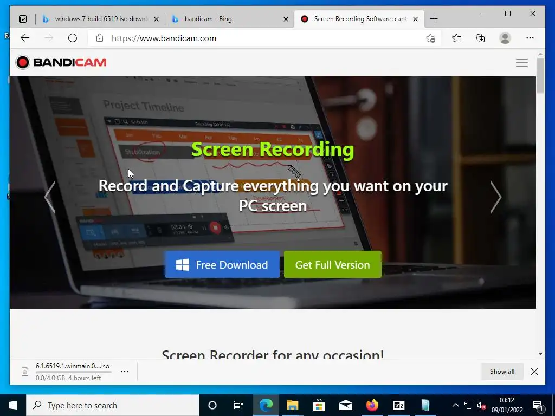Viewport: 555px width, 416px height.
Task: Open the Collections panel
Action: (x=480, y=38)
